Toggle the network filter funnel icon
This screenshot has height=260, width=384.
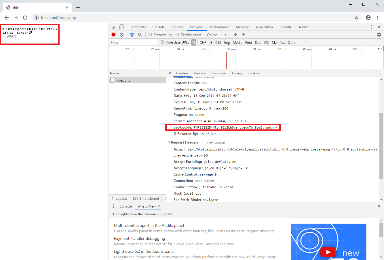pos(132,35)
